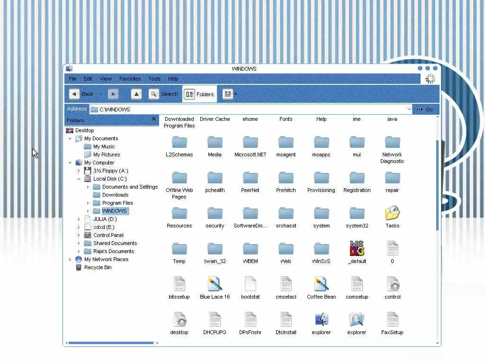Open the Tools menu
This screenshot has height=364, width=485.
(x=154, y=79)
